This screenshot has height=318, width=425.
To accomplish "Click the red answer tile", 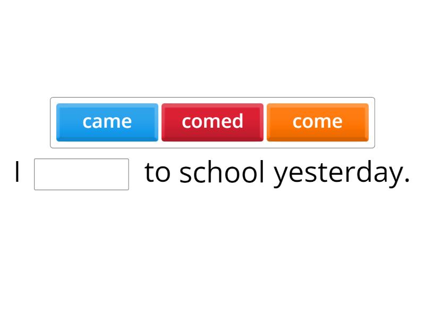I will (x=212, y=122).
